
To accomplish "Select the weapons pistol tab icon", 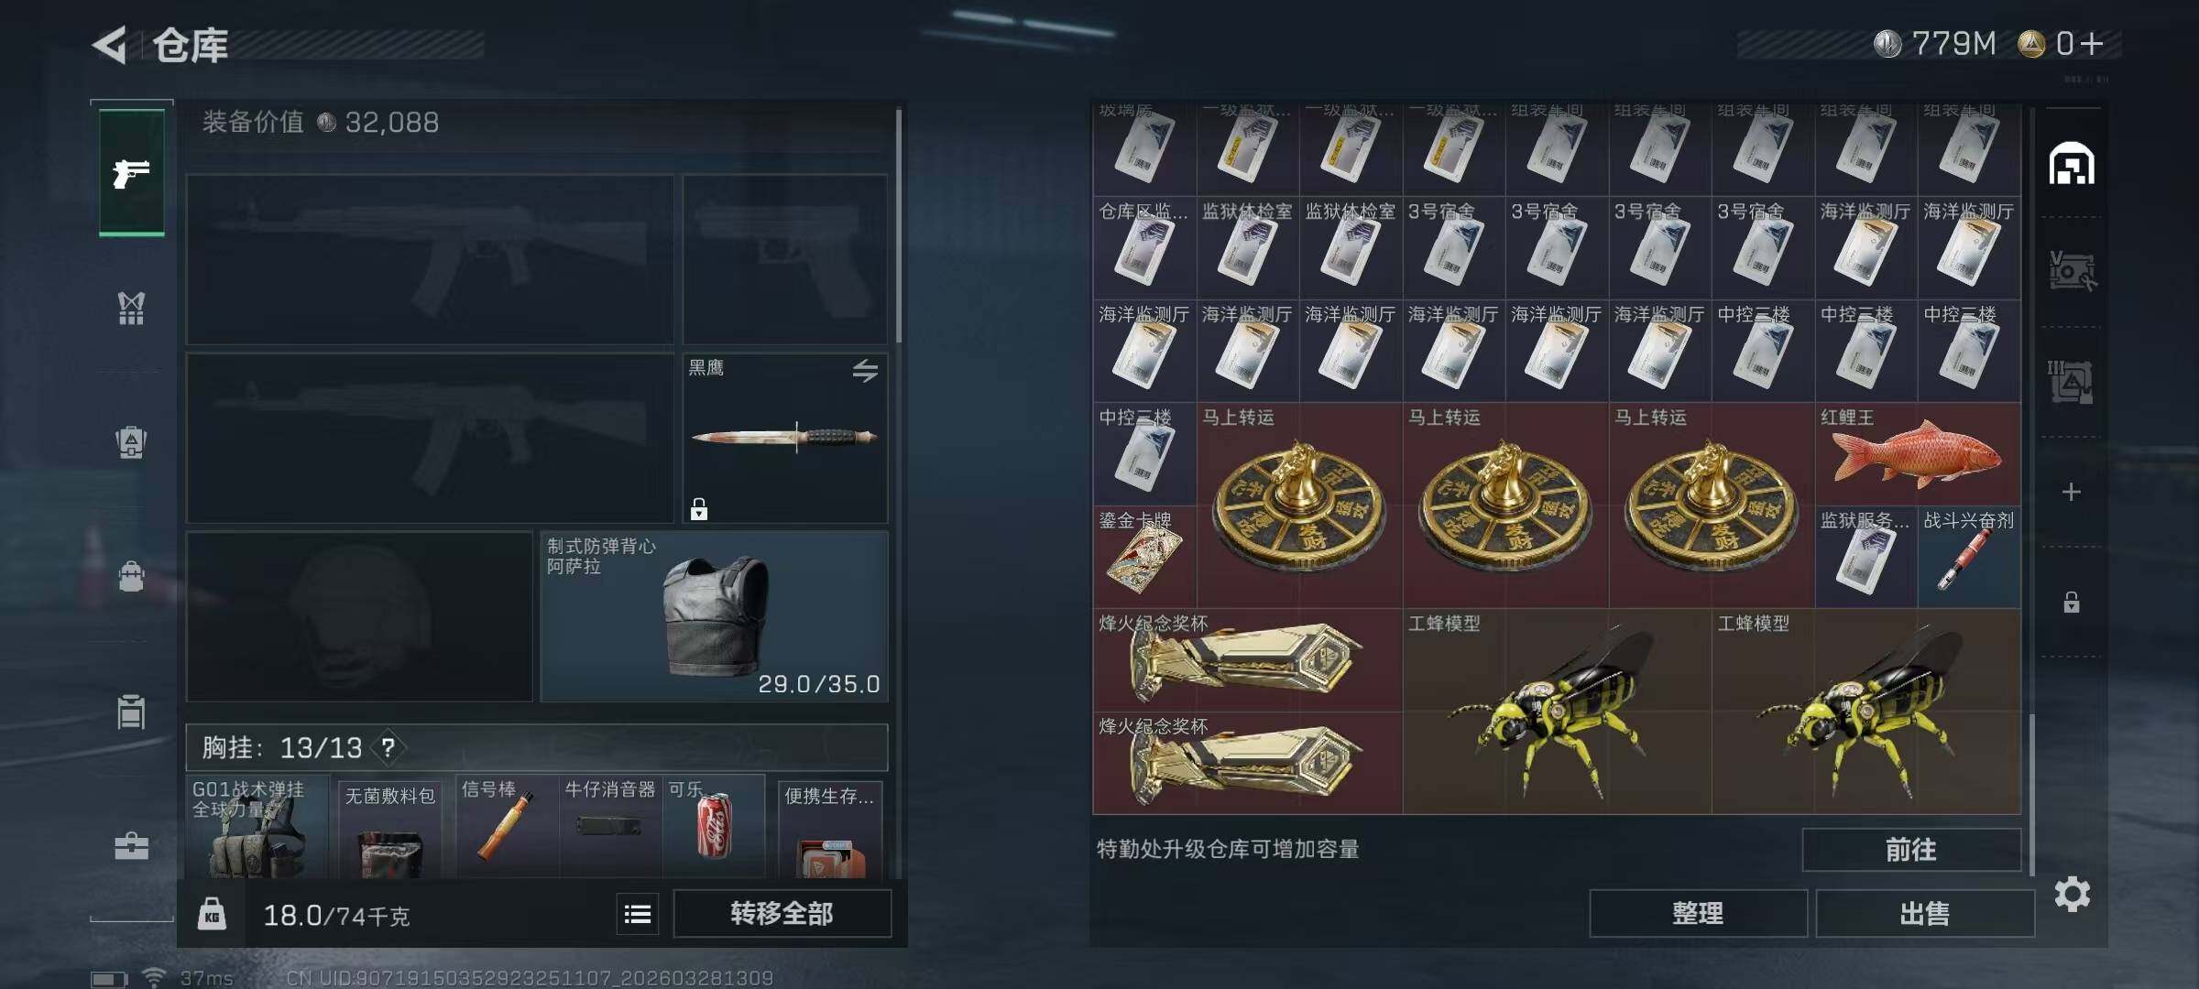I will 132,173.
